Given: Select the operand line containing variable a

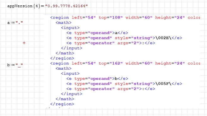Looking at the screenshot, I should (x=97, y=33).
